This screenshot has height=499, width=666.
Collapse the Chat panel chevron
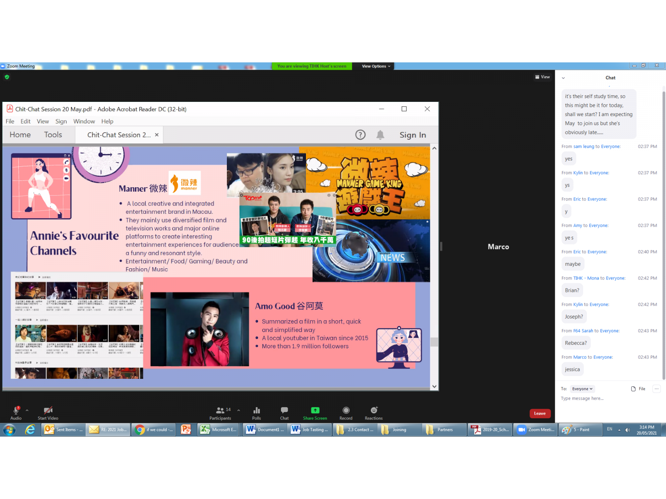point(563,78)
